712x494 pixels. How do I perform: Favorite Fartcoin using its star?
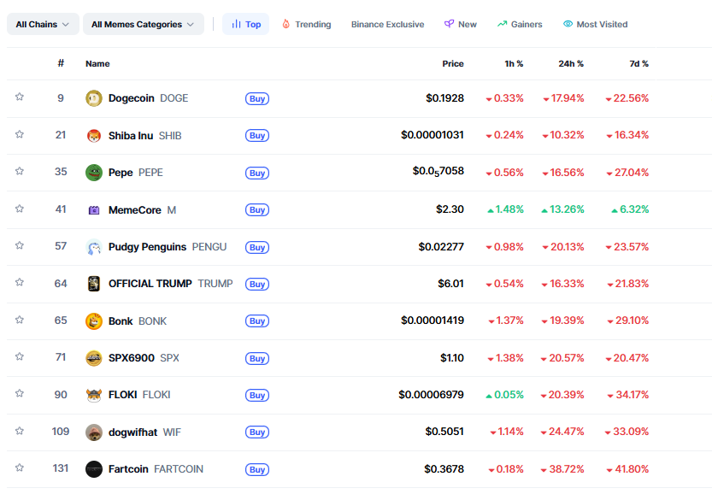point(20,468)
